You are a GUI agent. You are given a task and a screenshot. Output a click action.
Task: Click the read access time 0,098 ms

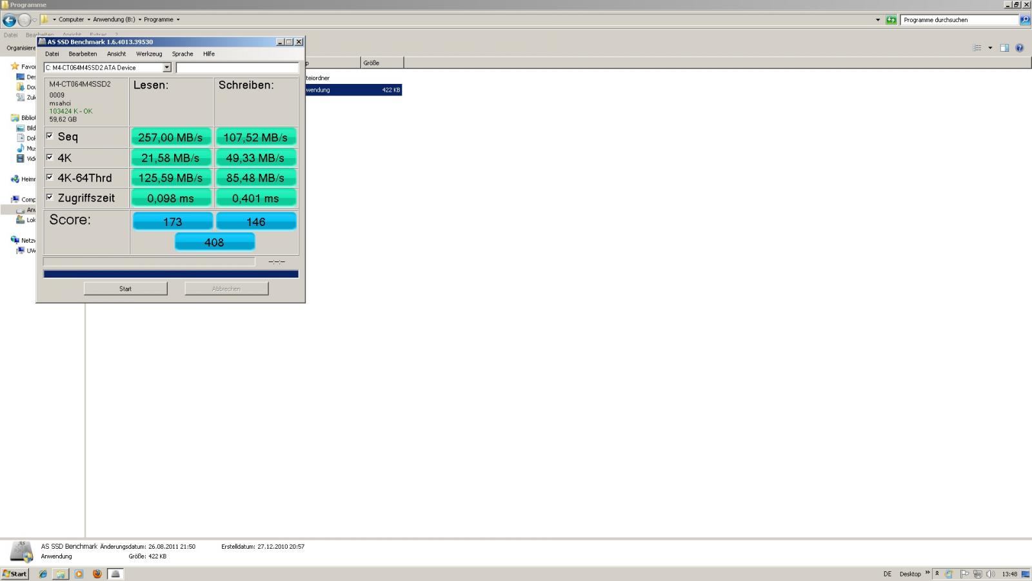tap(171, 198)
